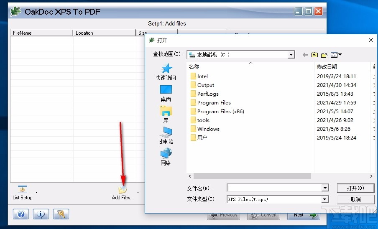378x229 pixels.
Task: Click the horizontal scrollbar right arrow
Action: click(x=371, y=176)
